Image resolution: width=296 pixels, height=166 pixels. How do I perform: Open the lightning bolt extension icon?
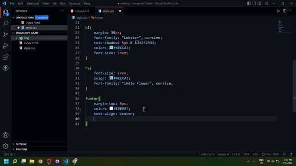(6, 68)
